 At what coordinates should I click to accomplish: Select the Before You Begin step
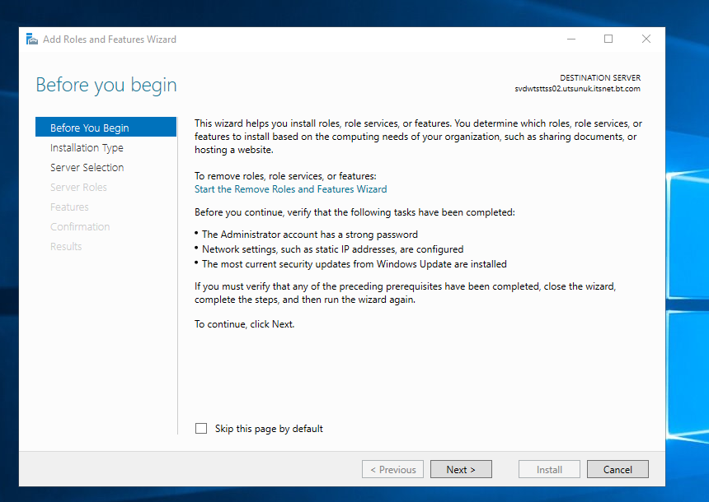coord(106,128)
